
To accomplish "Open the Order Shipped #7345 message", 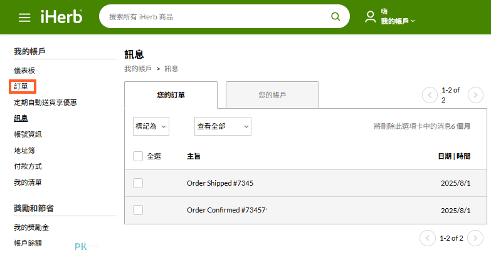I will click(x=220, y=183).
